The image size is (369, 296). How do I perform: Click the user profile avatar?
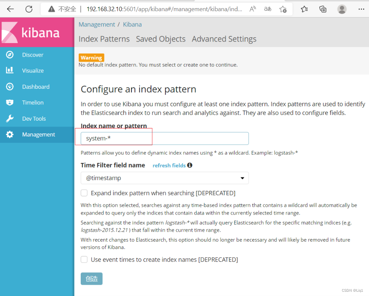coord(342,9)
